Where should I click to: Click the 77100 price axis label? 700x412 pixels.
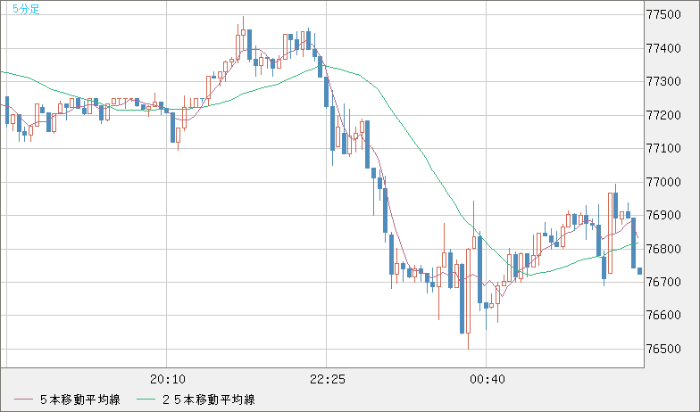tap(664, 148)
